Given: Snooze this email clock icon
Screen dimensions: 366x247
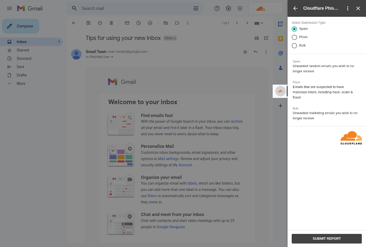Looking at the screenshot, I should [138, 23].
